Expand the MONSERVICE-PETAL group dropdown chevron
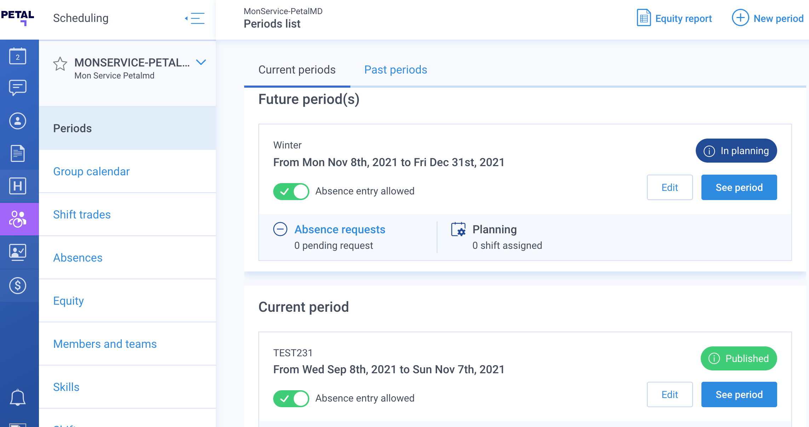Image resolution: width=809 pixels, height=427 pixels. click(201, 63)
